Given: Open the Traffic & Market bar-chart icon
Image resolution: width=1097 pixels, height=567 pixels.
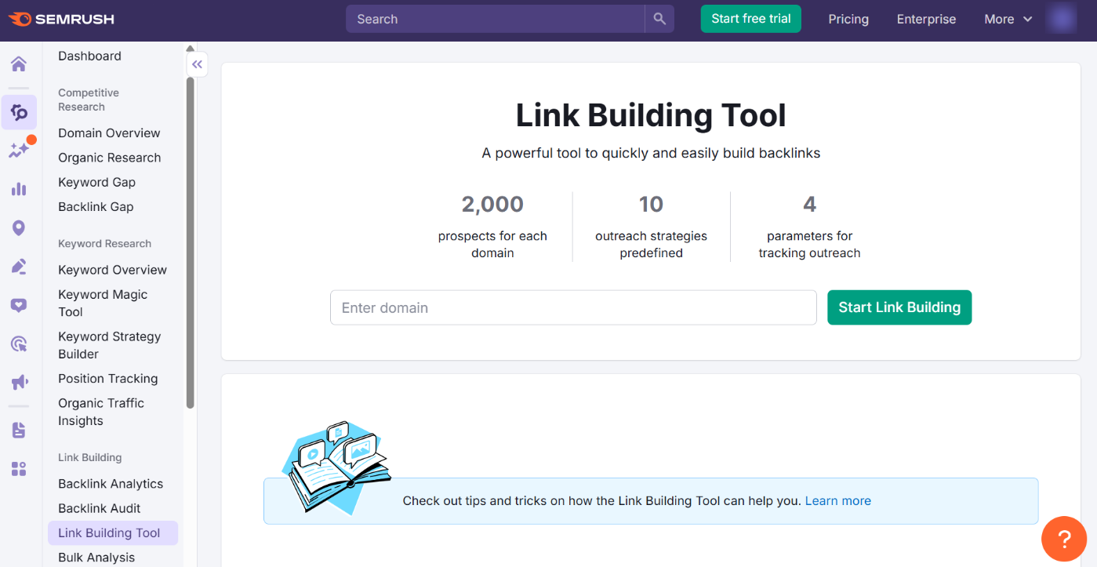Looking at the screenshot, I should pos(19,188).
